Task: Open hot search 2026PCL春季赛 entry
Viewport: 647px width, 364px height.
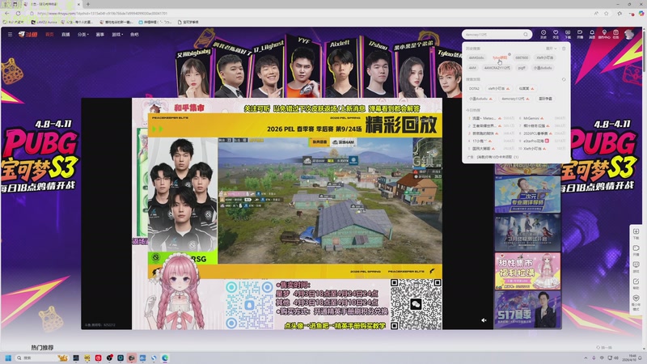Action: [542, 133]
